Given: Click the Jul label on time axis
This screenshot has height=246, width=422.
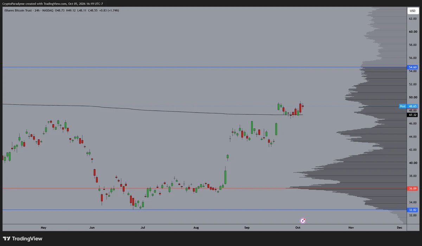Looking at the screenshot, I should (143, 227).
